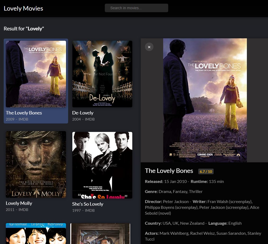The image size is (268, 244).
Task: Click the Result for Lovely heading
Action: 24,29
